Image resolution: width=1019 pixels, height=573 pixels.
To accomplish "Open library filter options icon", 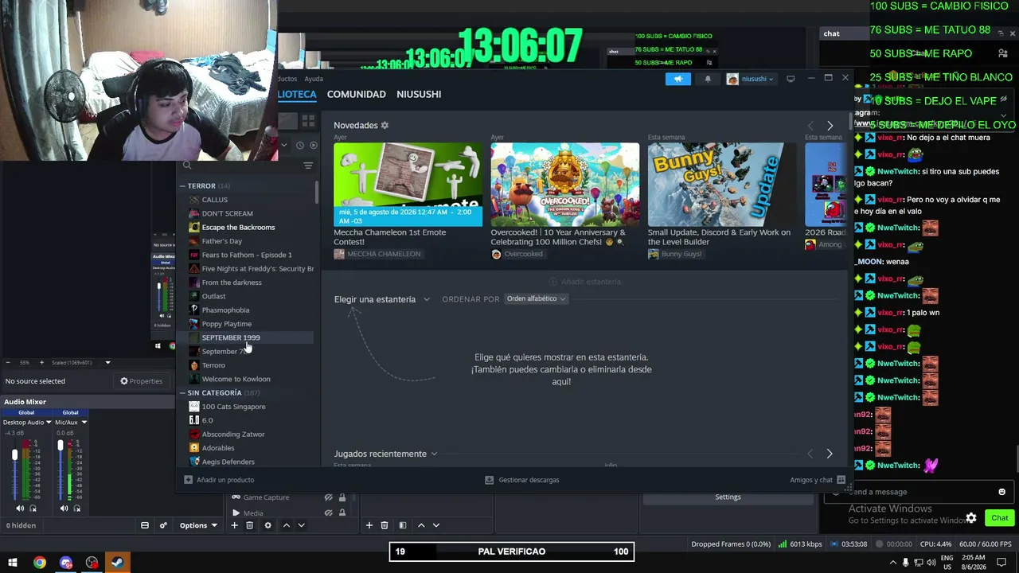I will point(308,166).
